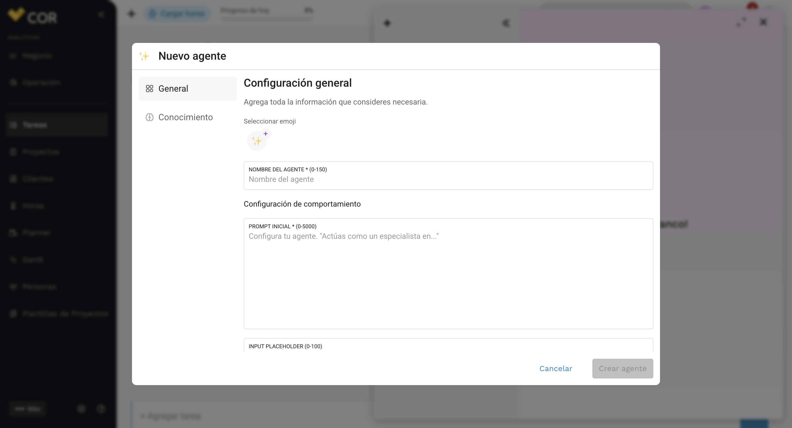Select Tareas in the background sidebar
Image resolution: width=792 pixels, height=428 pixels.
(x=57, y=125)
